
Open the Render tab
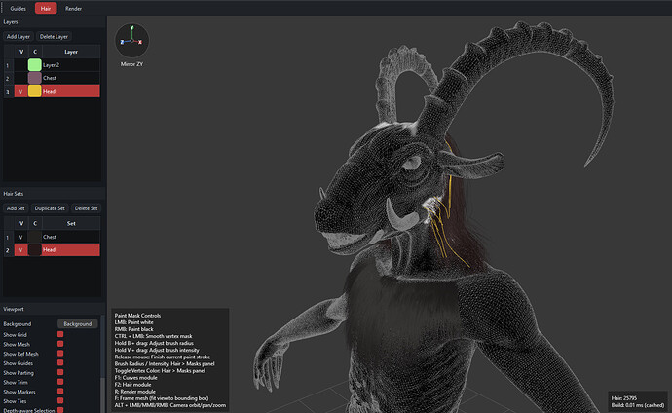tap(73, 8)
